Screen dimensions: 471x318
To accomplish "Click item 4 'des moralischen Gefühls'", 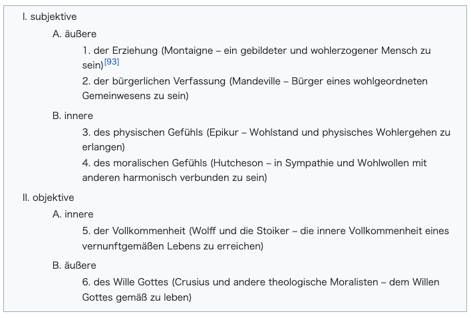I will [x=150, y=163].
